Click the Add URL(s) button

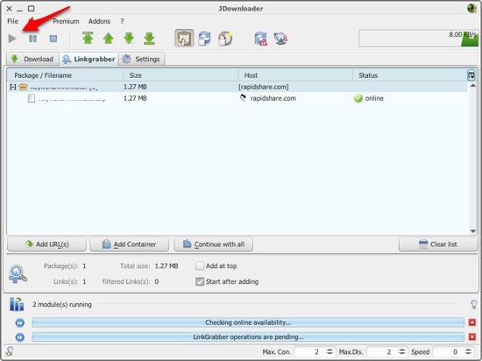tap(46, 244)
